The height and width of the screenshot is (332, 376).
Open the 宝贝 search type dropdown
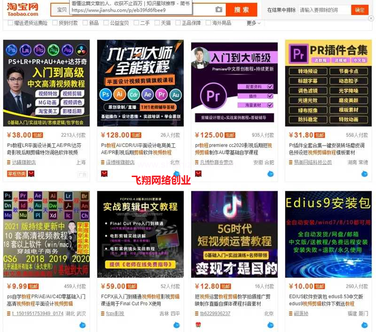61,9
